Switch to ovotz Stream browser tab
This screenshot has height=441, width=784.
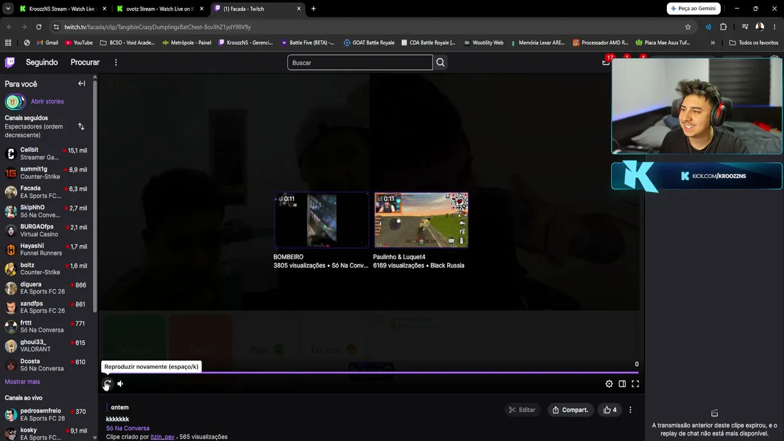click(159, 9)
